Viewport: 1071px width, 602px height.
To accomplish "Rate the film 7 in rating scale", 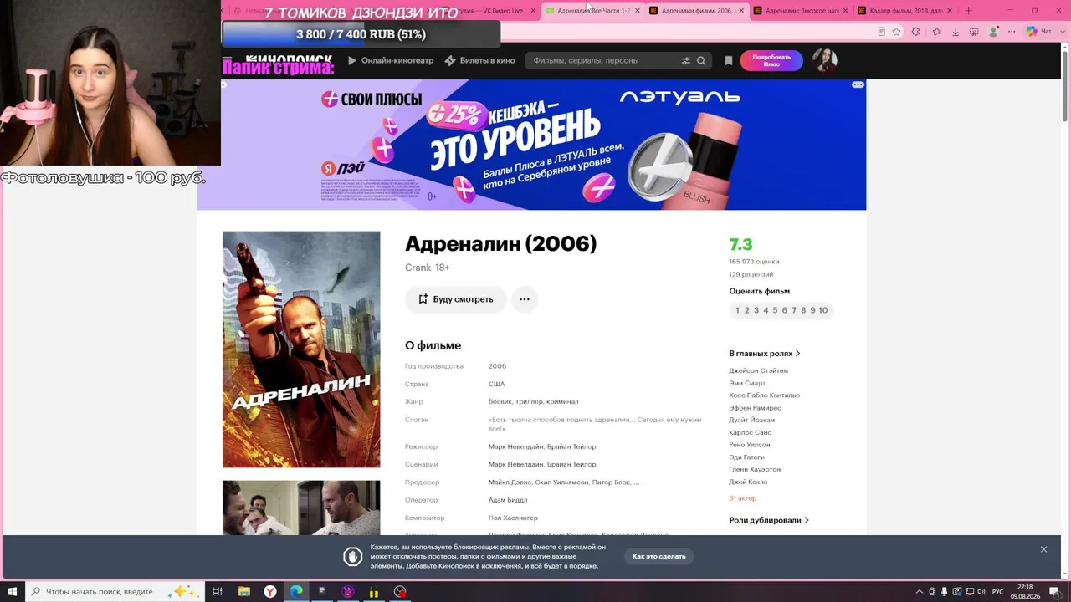I will [793, 310].
